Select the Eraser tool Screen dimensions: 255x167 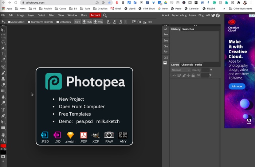(3, 85)
